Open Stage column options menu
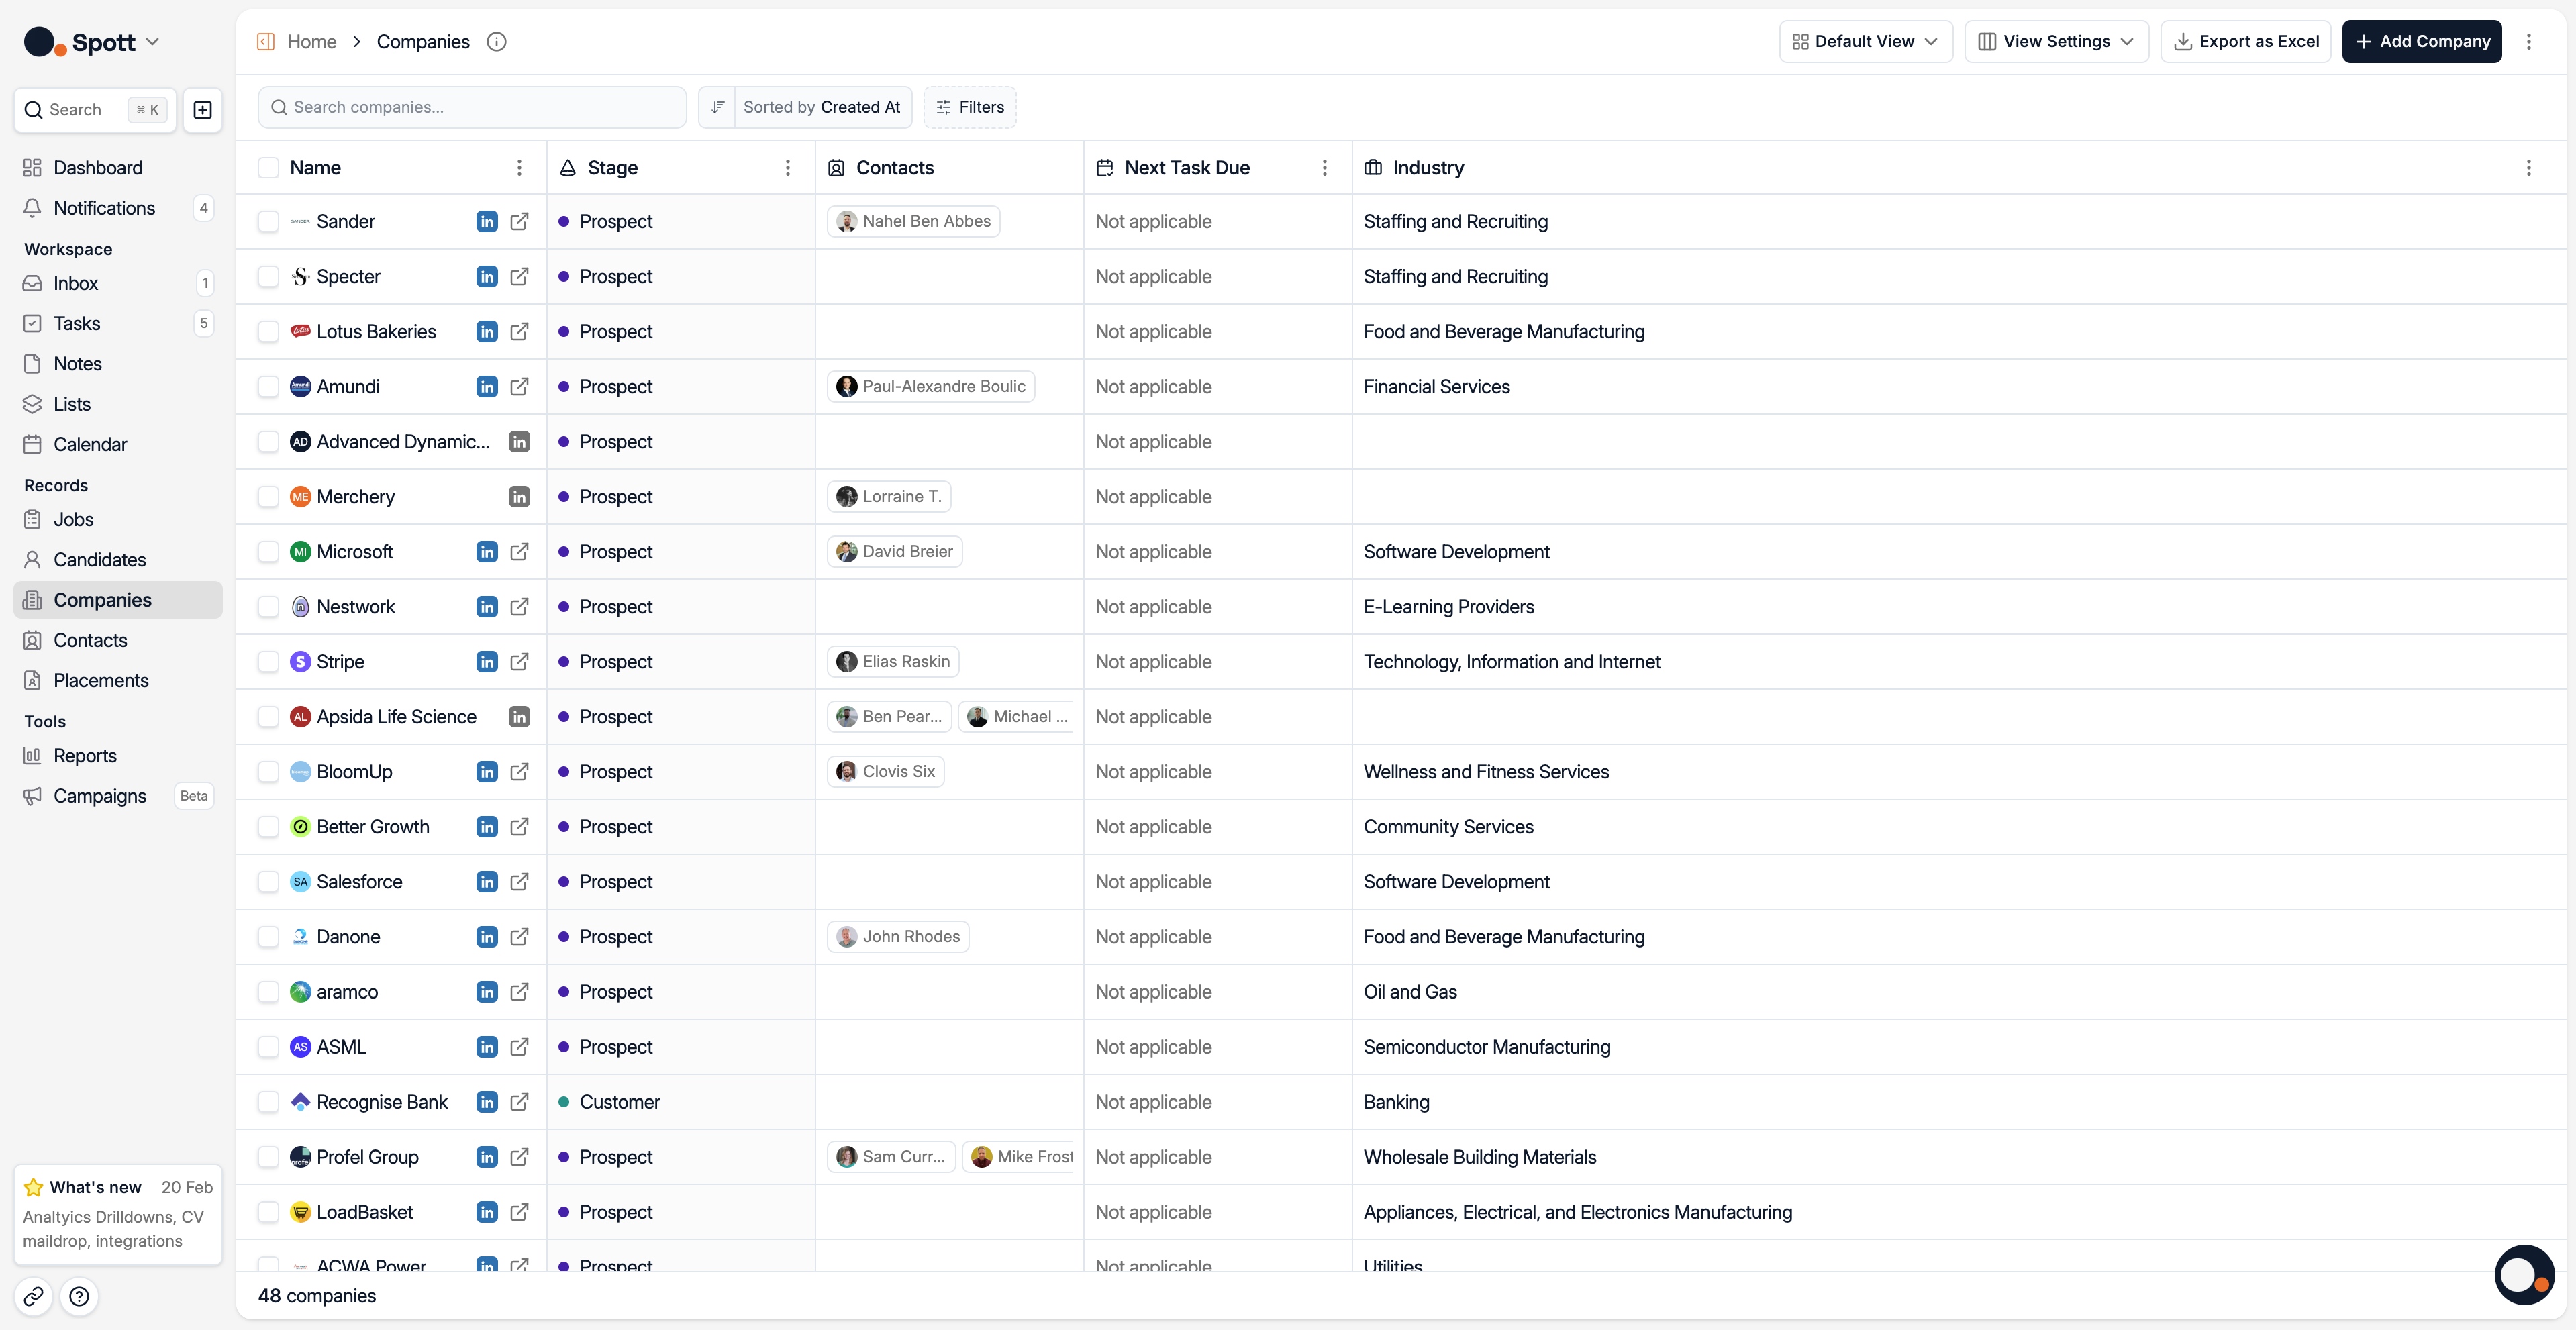 (788, 168)
